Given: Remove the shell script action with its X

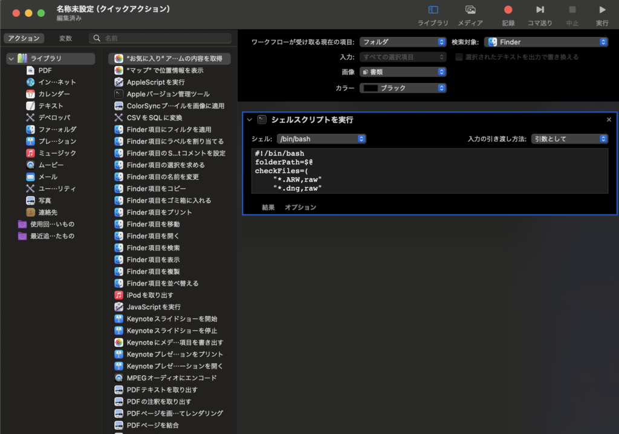Looking at the screenshot, I should point(609,119).
